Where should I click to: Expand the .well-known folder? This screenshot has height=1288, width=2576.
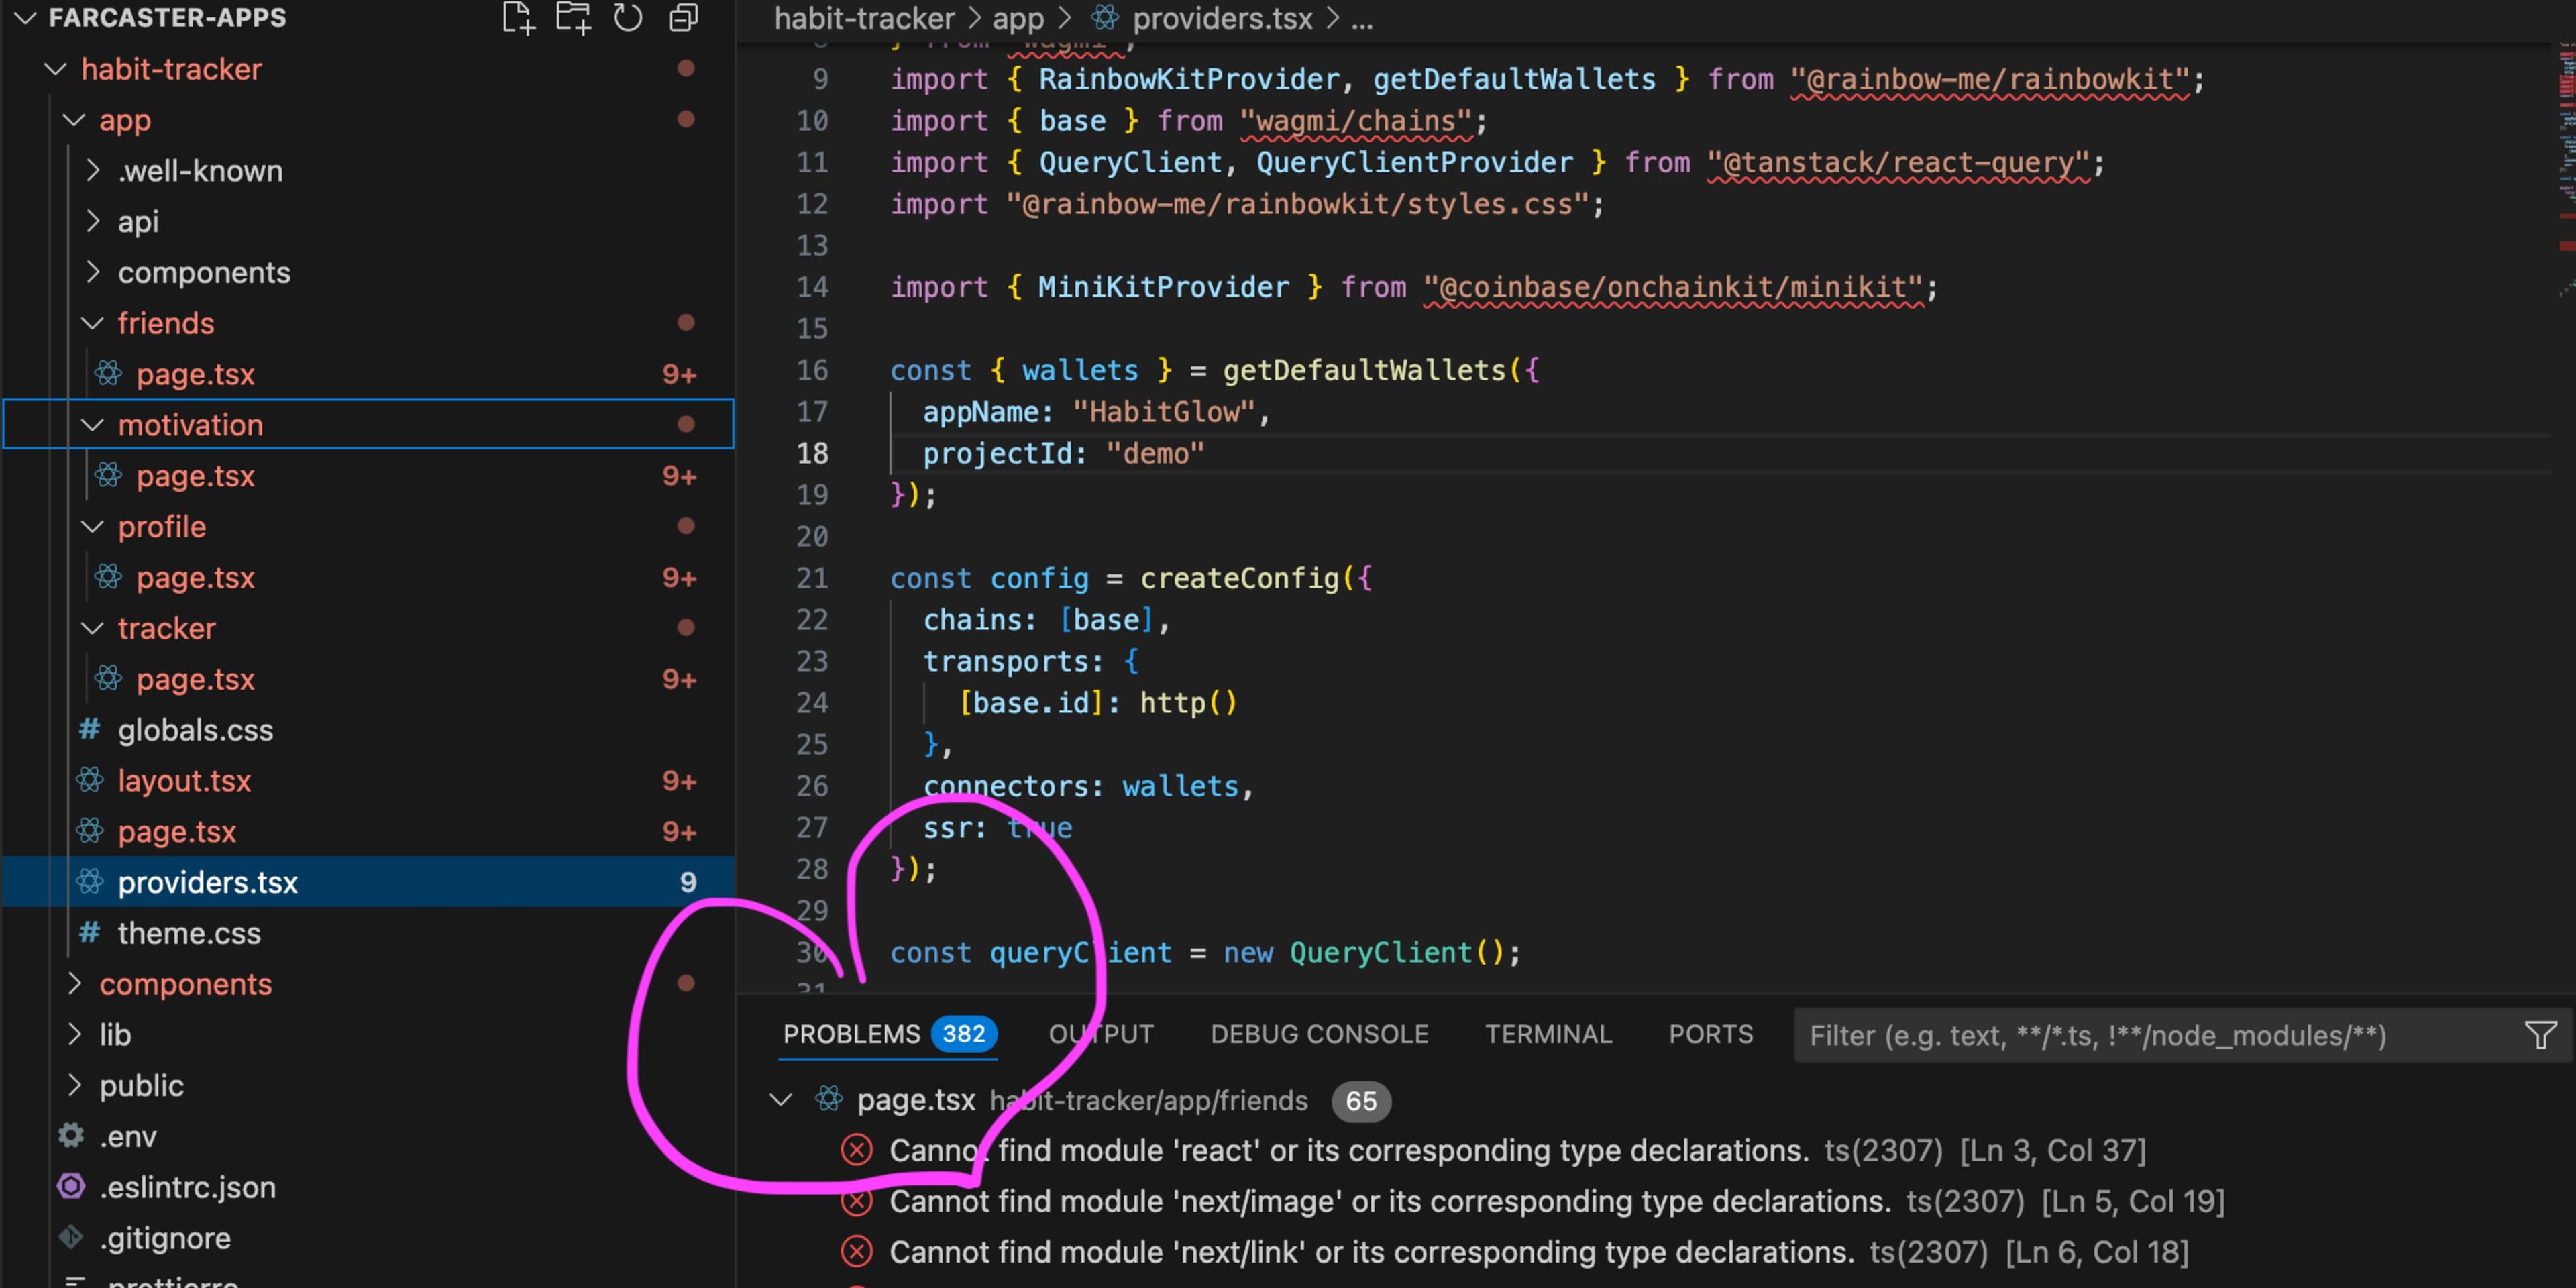click(x=93, y=170)
